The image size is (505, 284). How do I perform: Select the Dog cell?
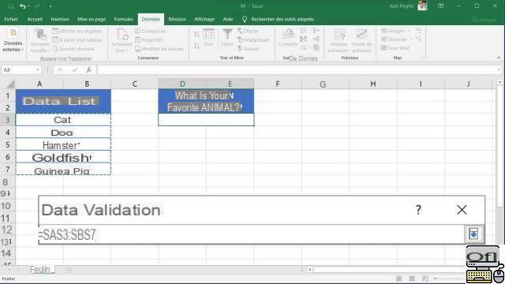click(63, 133)
